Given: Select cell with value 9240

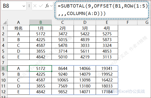Looking at the screenshot, I should click(63, 74).
